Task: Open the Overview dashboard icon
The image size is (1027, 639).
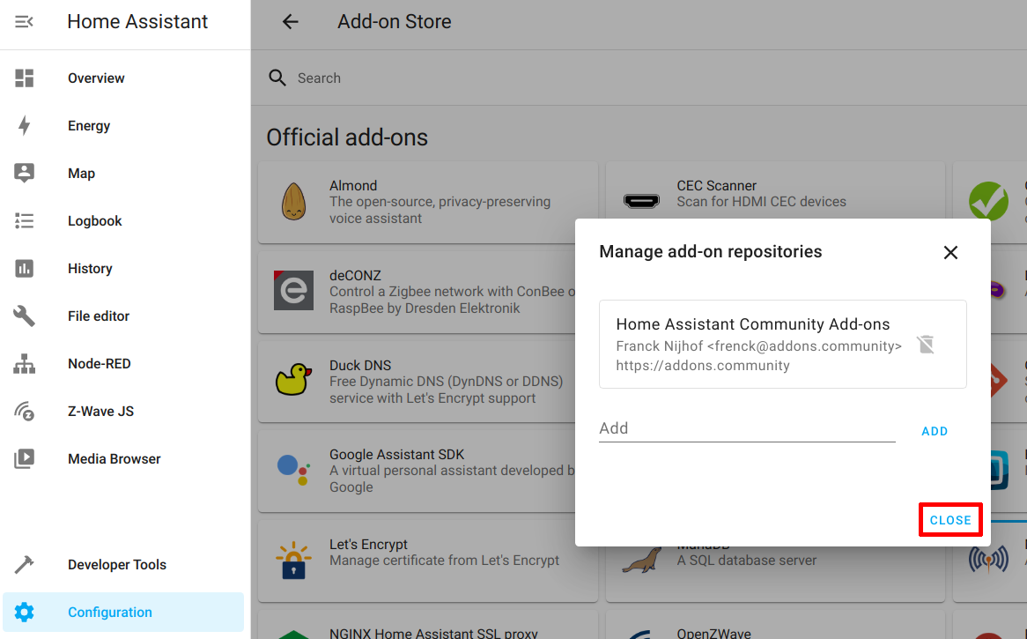Action: tap(25, 78)
